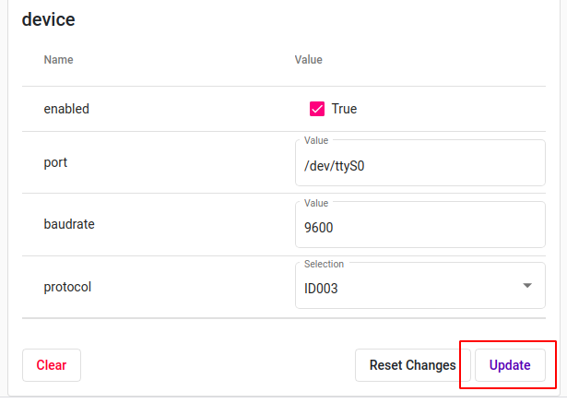
Task: Select the ID003 protocol combo box
Action: coord(420,286)
